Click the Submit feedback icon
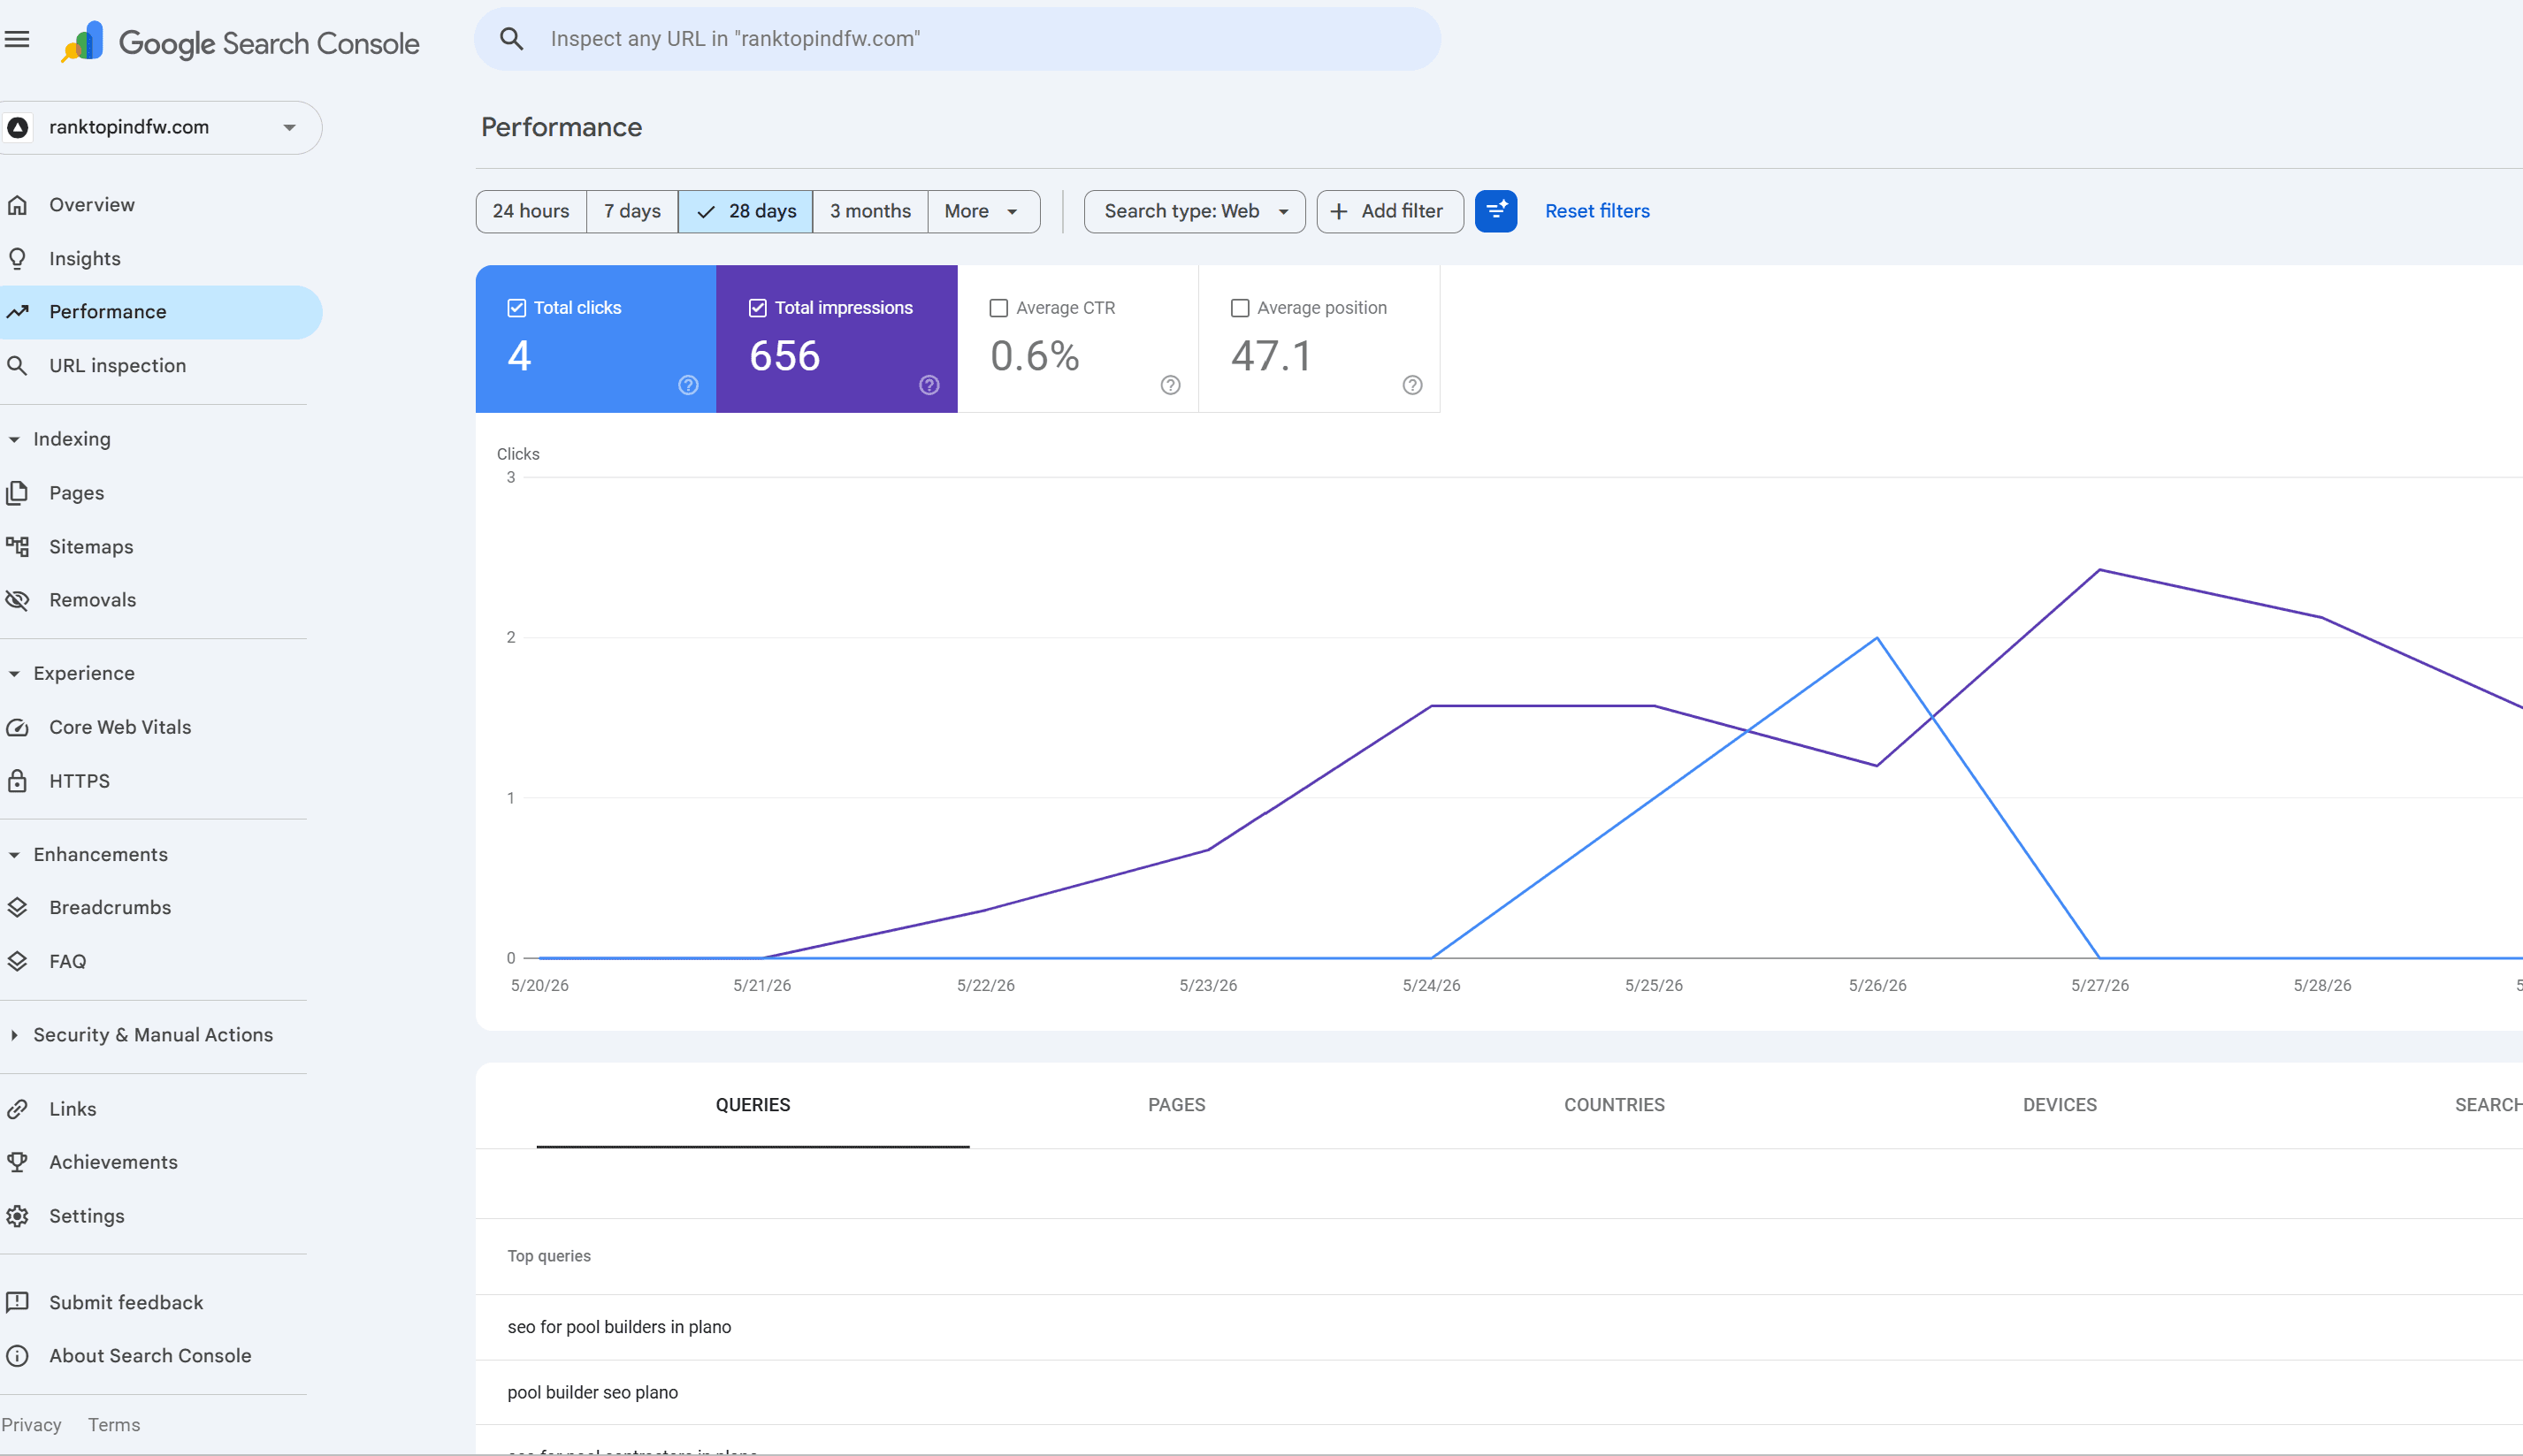This screenshot has height=1456, width=2523. tap(17, 1302)
